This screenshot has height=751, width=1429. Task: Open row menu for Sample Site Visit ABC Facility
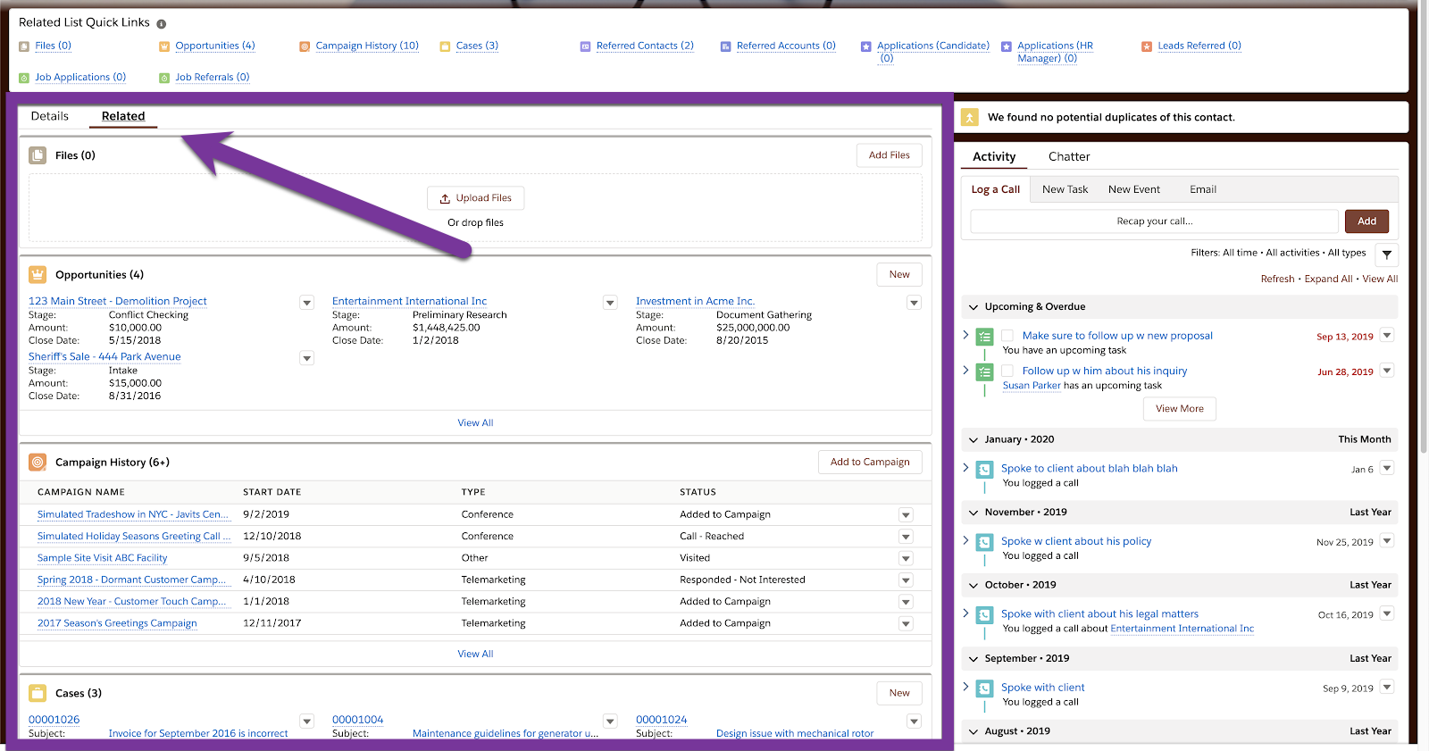(x=906, y=559)
